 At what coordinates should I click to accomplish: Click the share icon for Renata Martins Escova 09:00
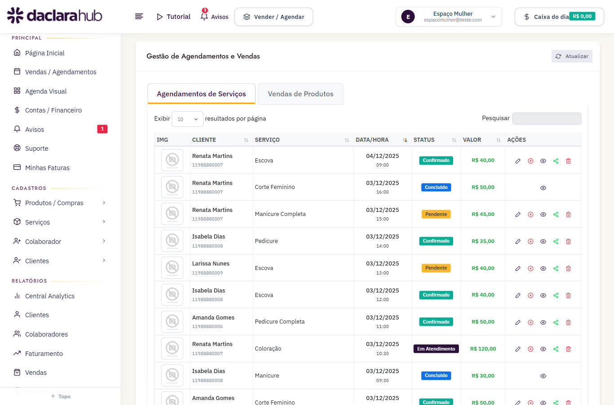click(556, 161)
